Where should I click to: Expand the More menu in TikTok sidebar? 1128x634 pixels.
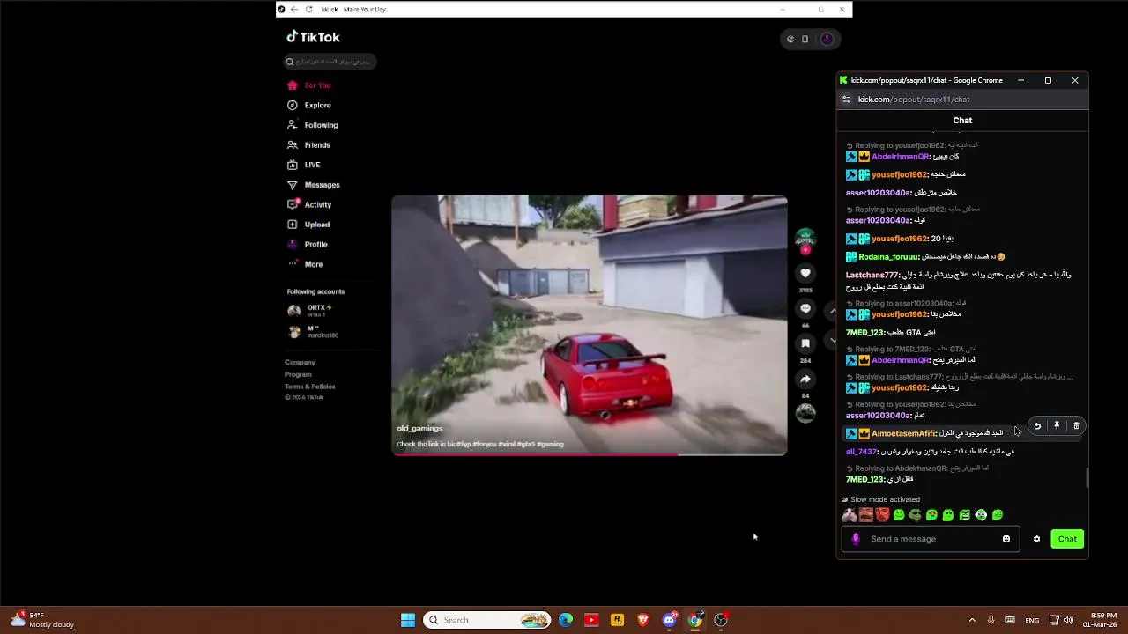click(x=305, y=264)
